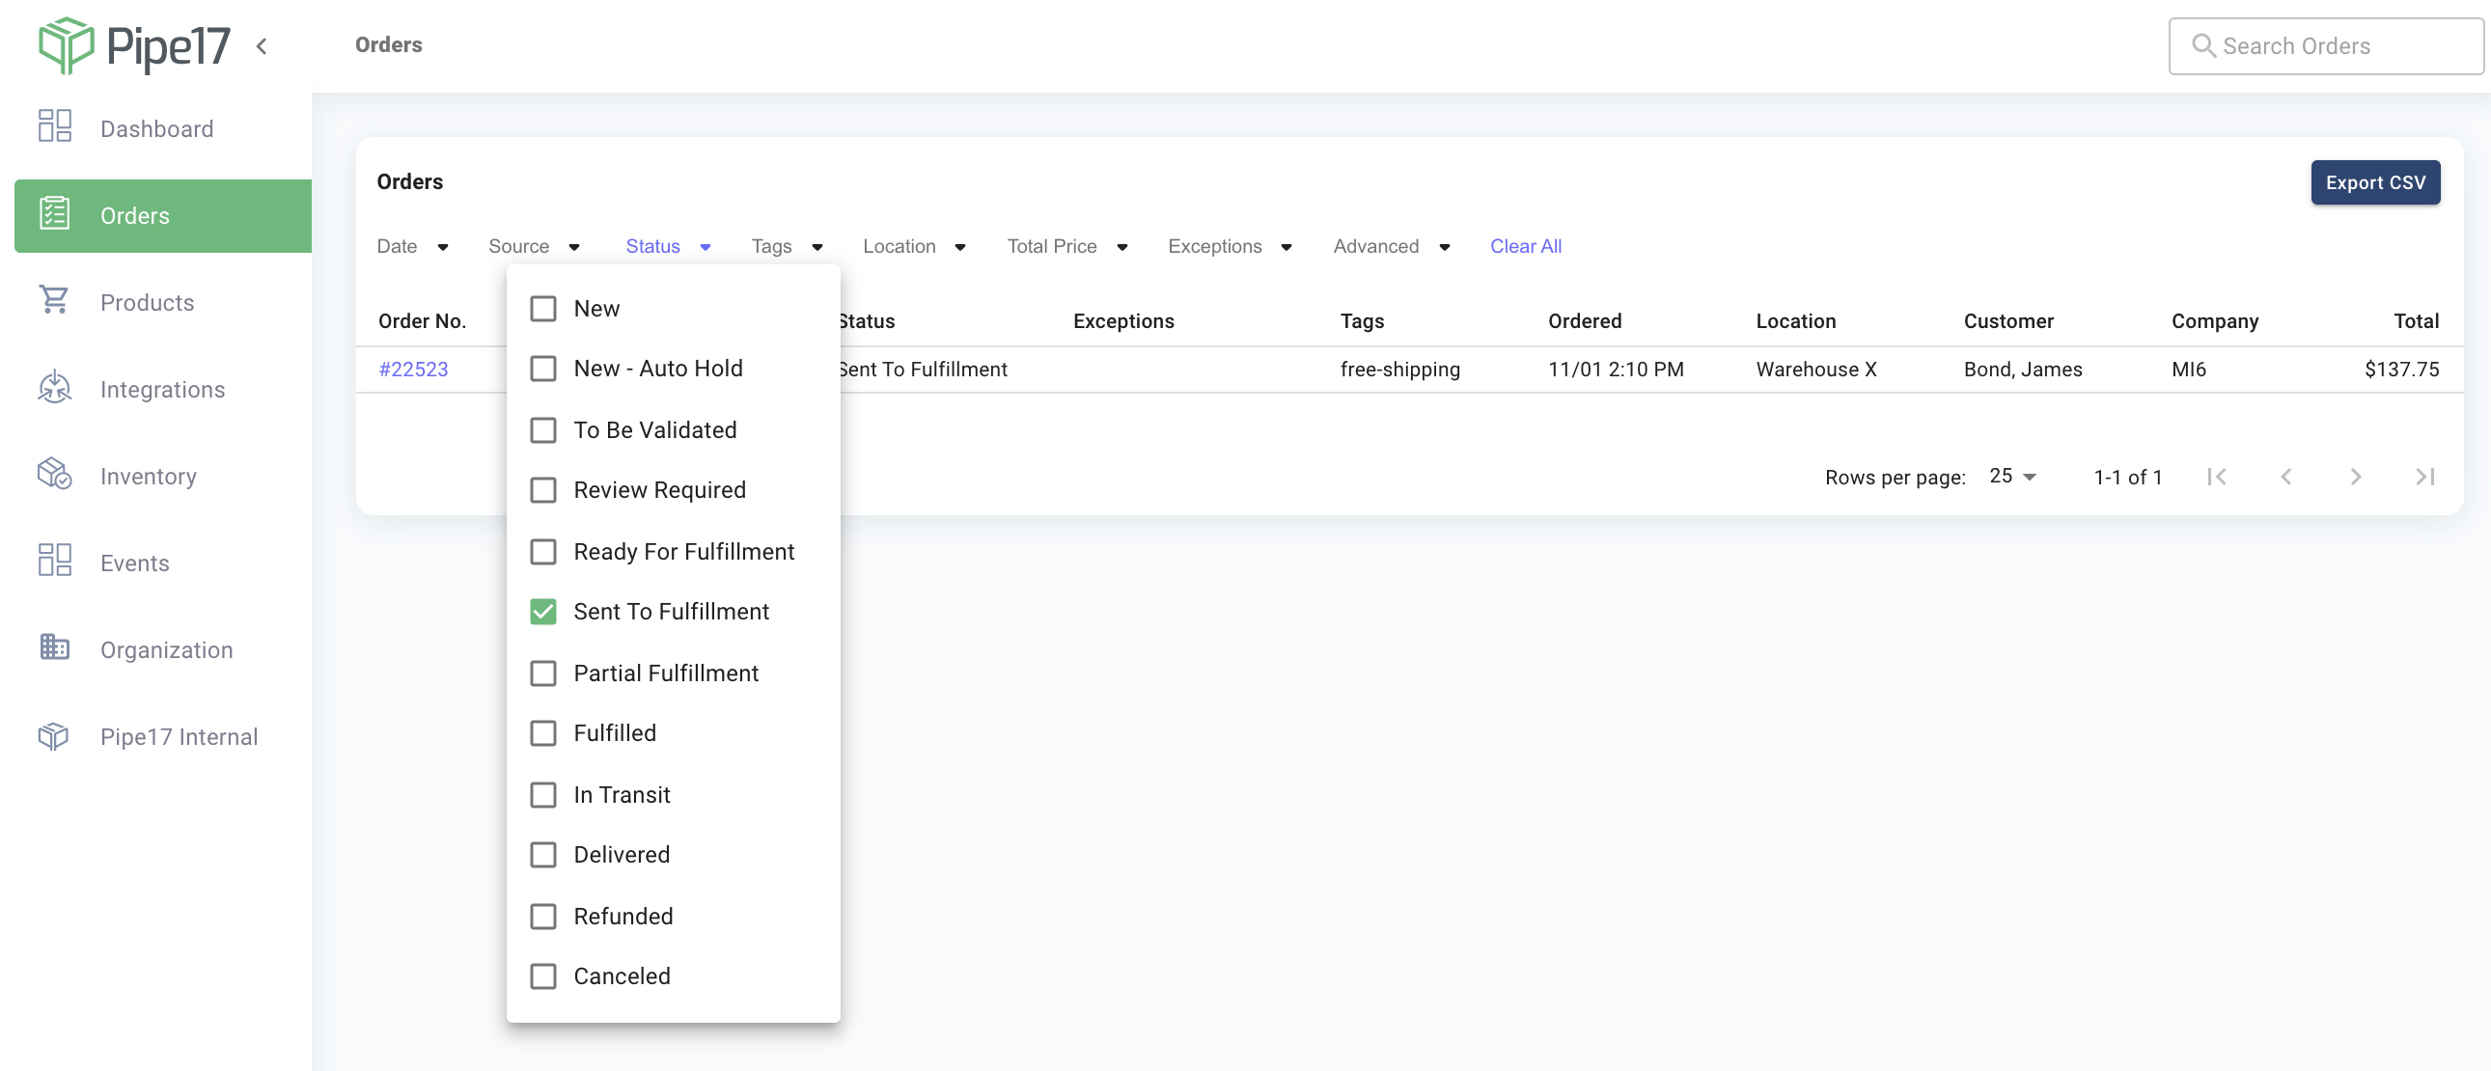Screen dimensions: 2491x1071
Task: Check the Fulfilled status checkbox
Action: [543, 733]
